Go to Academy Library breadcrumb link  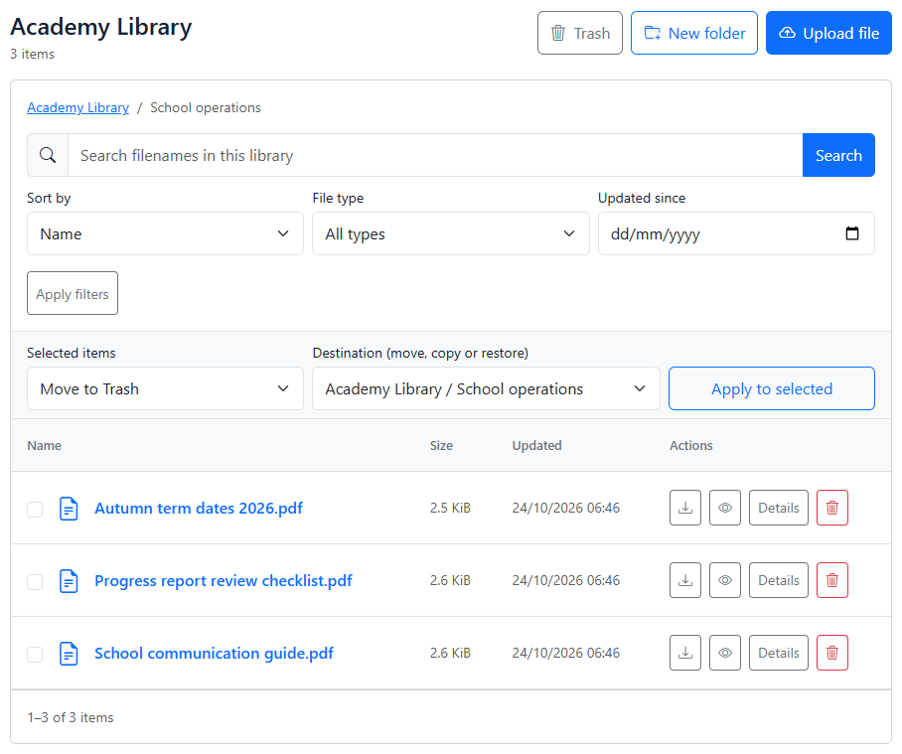77,107
